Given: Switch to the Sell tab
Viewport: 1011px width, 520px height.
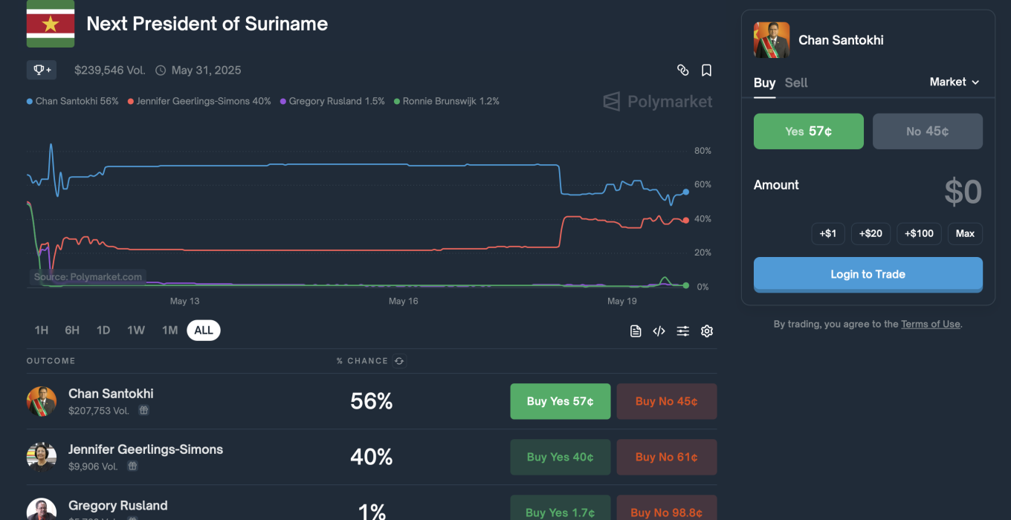Looking at the screenshot, I should (x=796, y=83).
